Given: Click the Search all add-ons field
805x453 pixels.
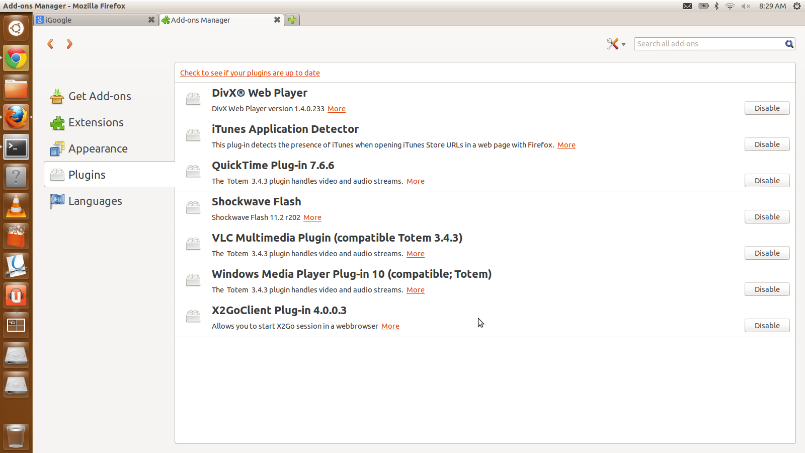Looking at the screenshot, I should 709,44.
